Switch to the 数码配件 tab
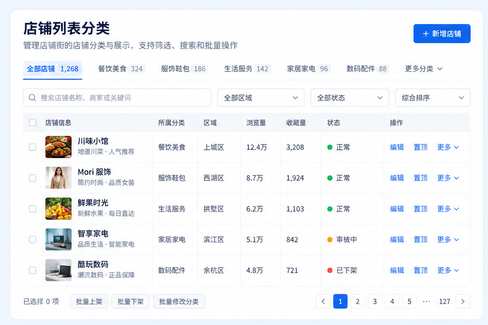The height and width of the screenshot is (325, 488). (367, 69)
